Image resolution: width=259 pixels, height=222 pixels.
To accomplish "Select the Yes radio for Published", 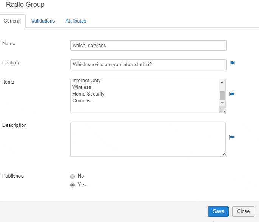I will 72,185.
